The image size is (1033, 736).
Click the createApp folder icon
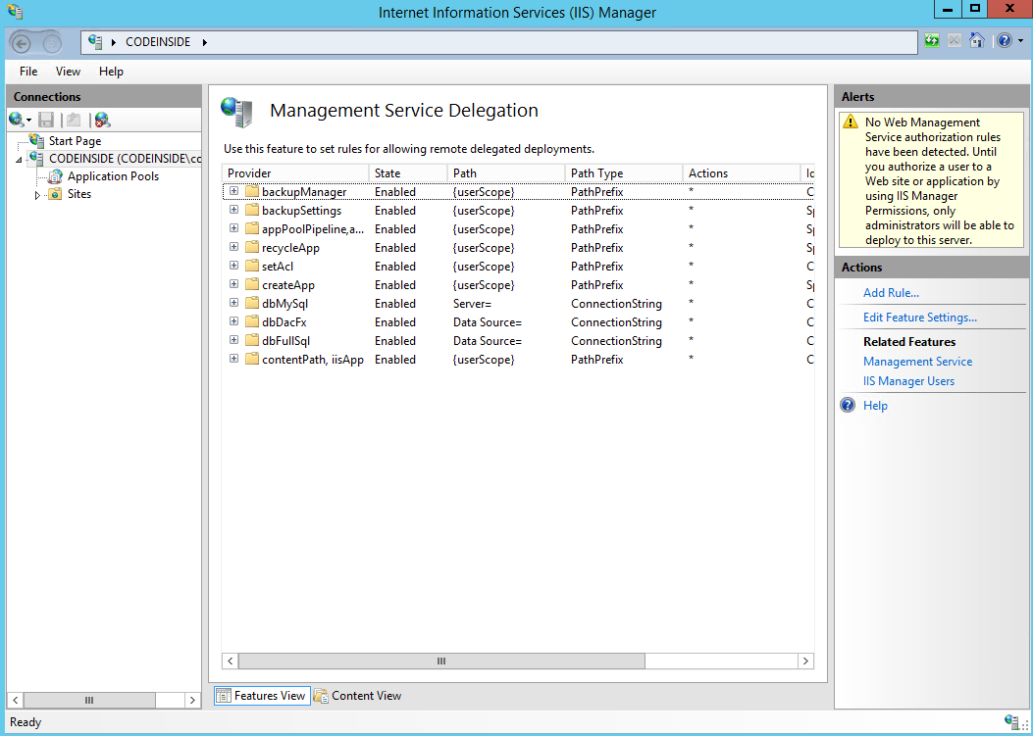(x=252, y=284)
